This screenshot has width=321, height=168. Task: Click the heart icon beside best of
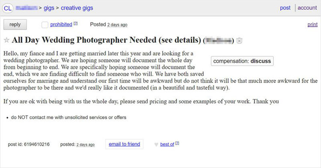point(156,145)
